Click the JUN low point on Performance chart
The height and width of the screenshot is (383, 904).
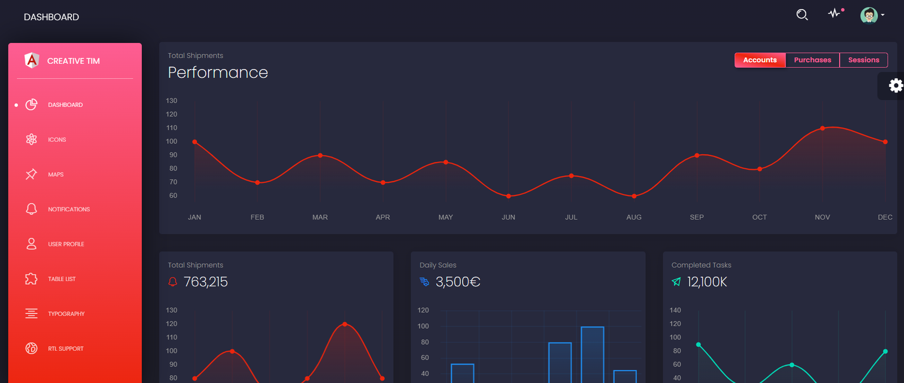[x=508, y=196]
